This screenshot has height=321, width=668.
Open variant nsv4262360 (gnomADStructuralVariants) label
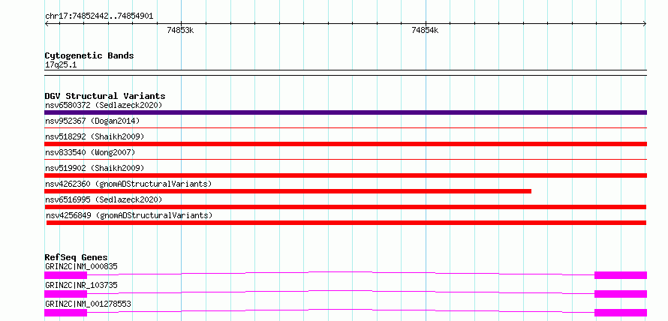(128, 184)
